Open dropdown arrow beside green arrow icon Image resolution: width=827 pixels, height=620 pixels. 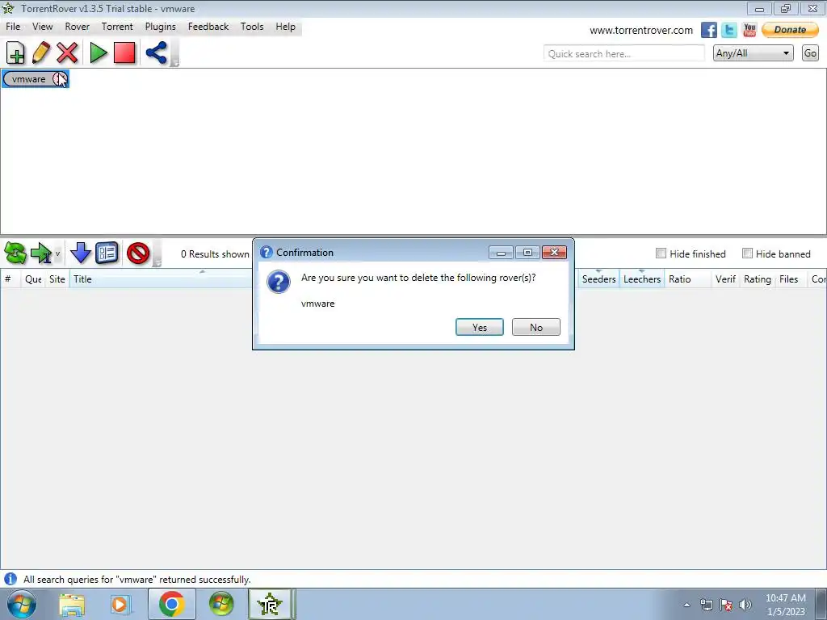coord(58,253)
